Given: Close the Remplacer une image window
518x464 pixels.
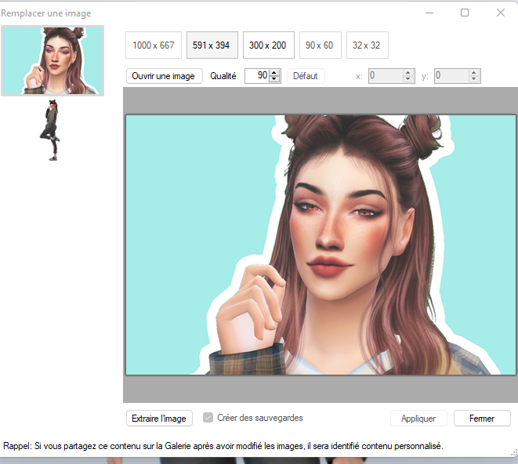Looking at the screenshot, I should 501,13.
